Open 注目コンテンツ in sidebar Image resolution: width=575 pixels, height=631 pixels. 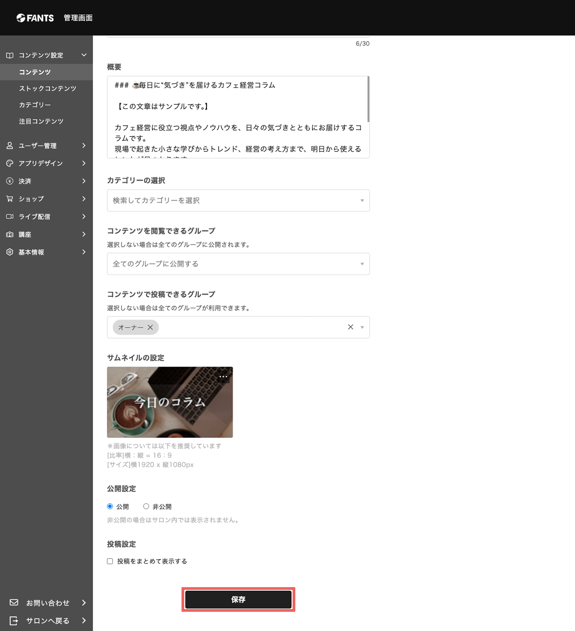pos(41,121)
